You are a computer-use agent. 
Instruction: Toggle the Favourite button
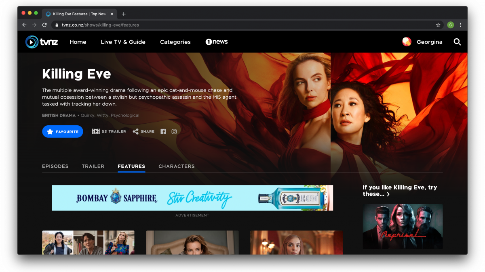click(63, 131)
